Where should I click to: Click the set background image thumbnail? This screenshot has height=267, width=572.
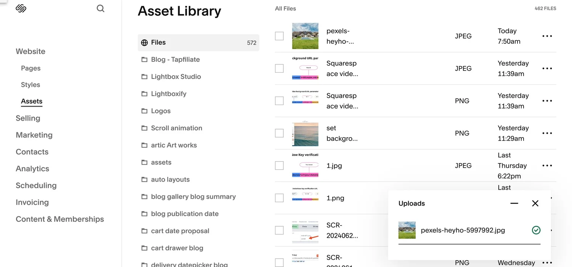[305, 133]
